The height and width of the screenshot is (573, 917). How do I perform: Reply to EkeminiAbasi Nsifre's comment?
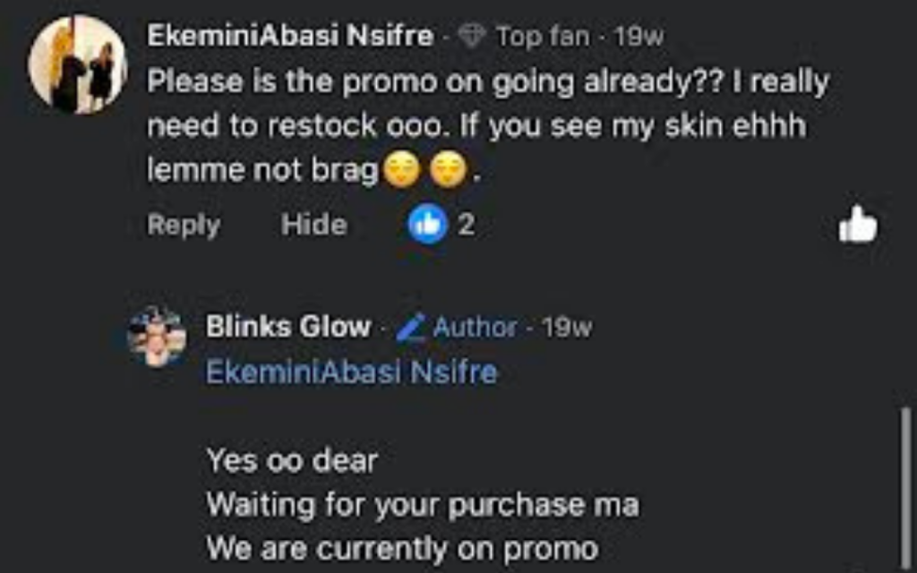tap(183, 225)
